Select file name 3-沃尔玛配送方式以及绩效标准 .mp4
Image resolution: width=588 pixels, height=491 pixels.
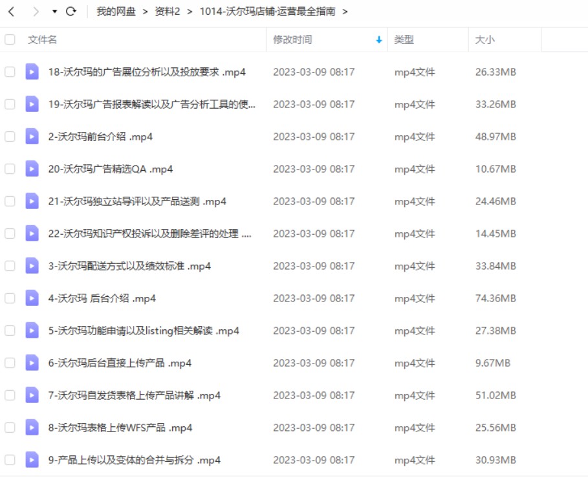[x=129, y=266]
